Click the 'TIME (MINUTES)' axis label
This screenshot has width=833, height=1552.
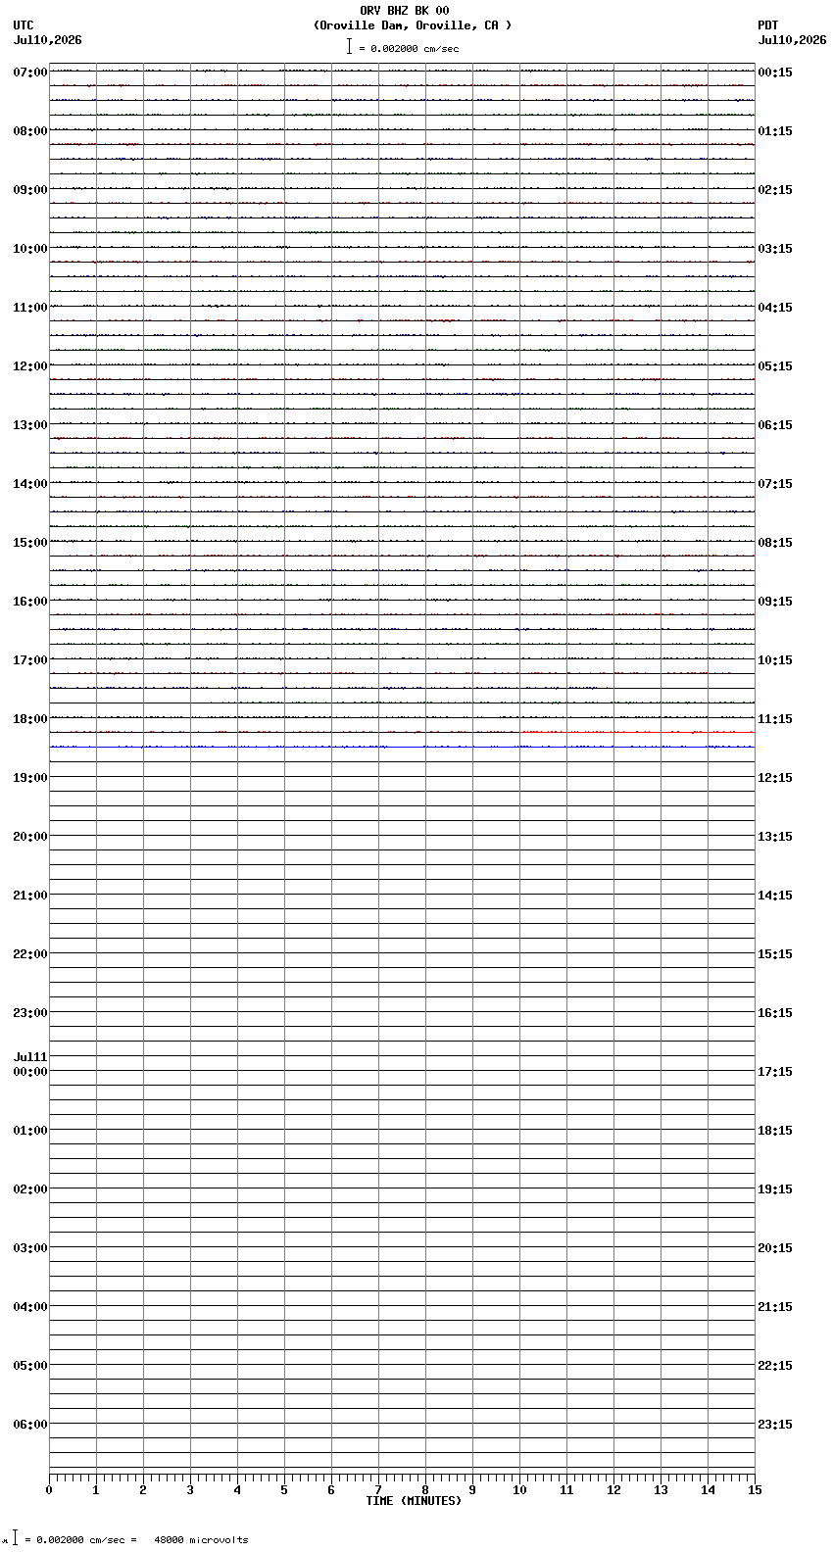coord(414,1501)
